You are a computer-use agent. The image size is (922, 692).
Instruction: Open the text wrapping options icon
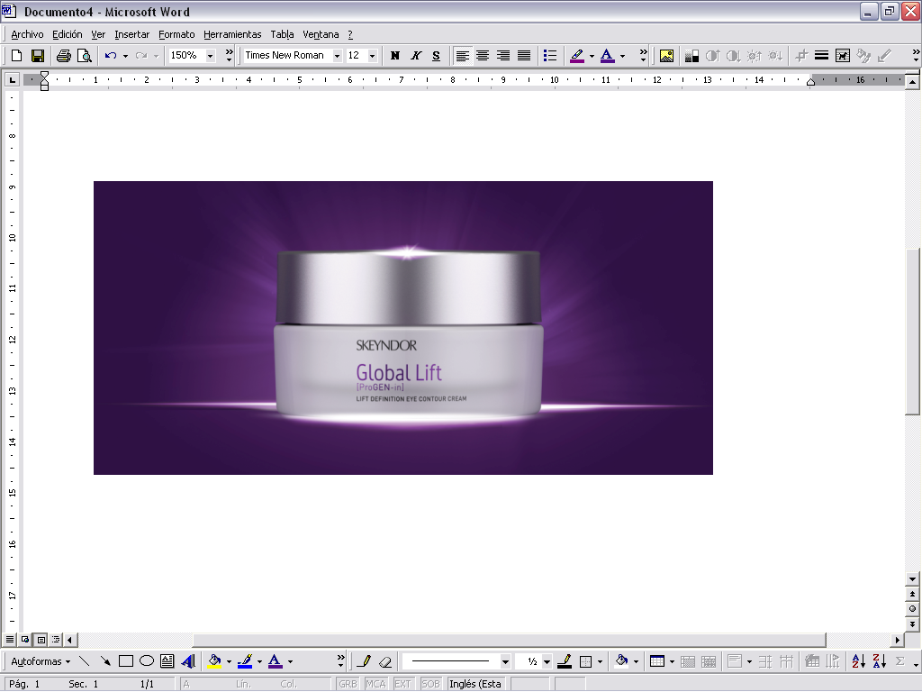click(843, 55)
